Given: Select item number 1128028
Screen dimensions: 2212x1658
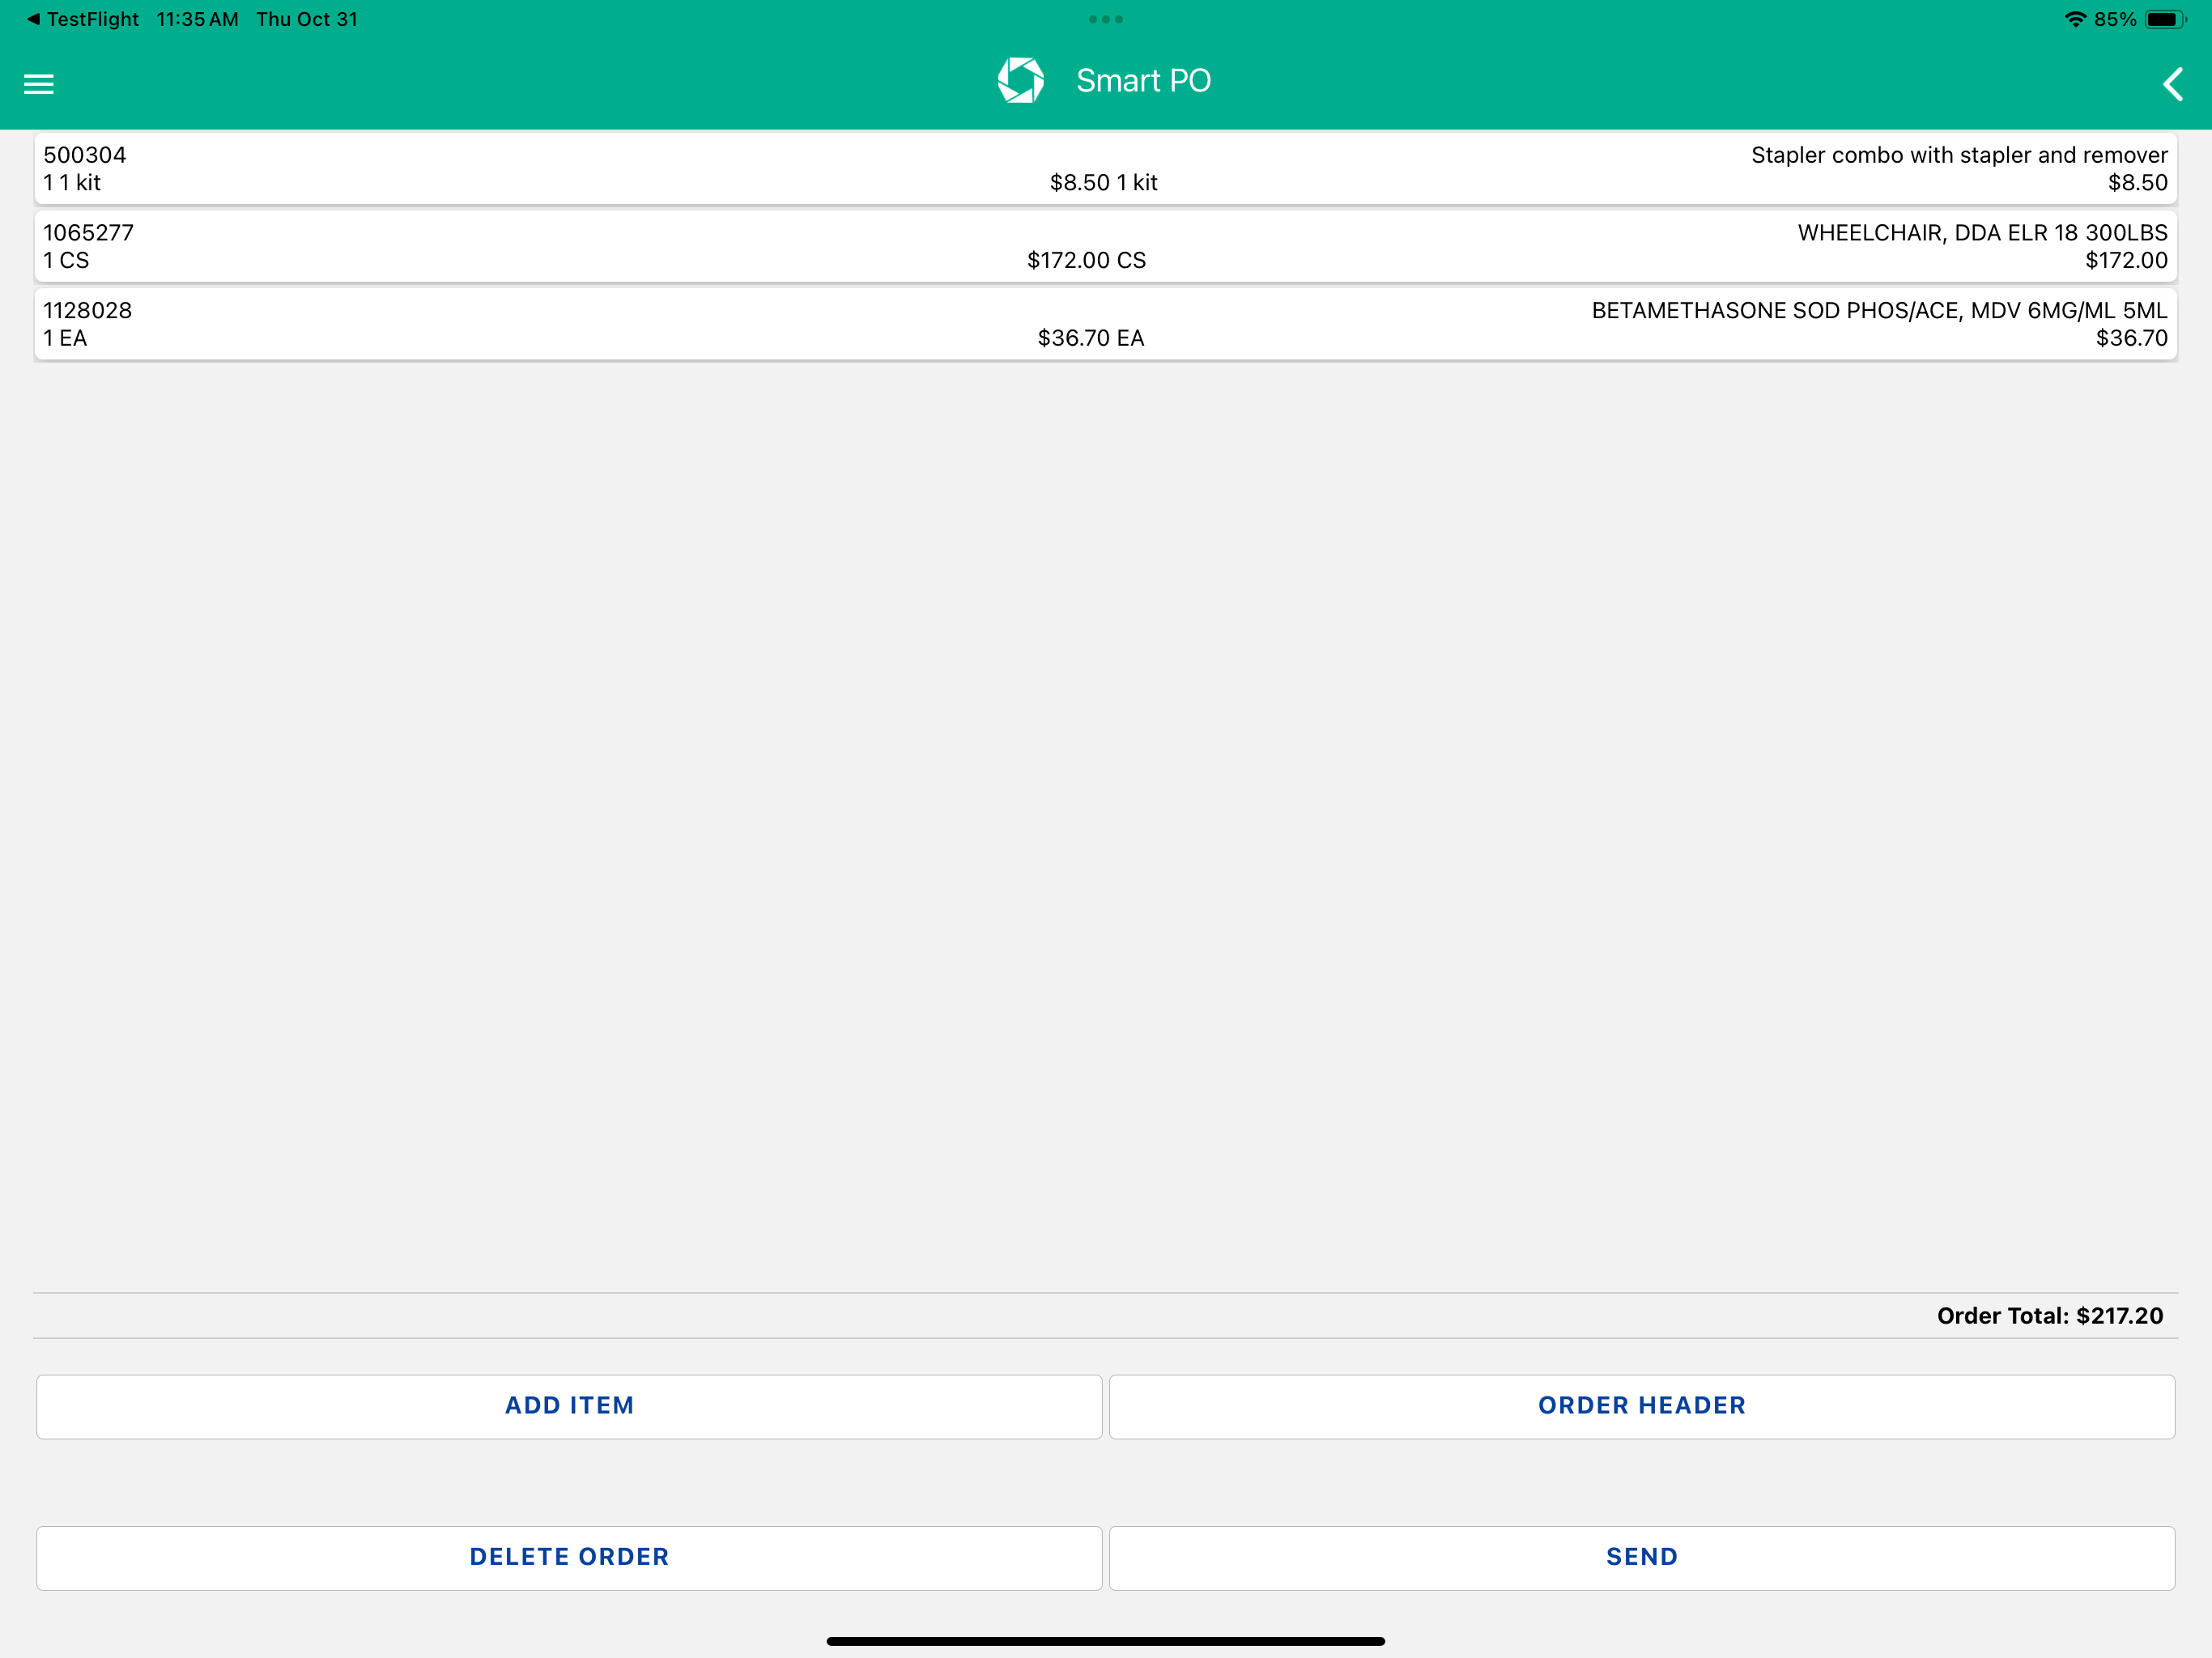Looking at the screenshot, I should (x=87, y=311).
